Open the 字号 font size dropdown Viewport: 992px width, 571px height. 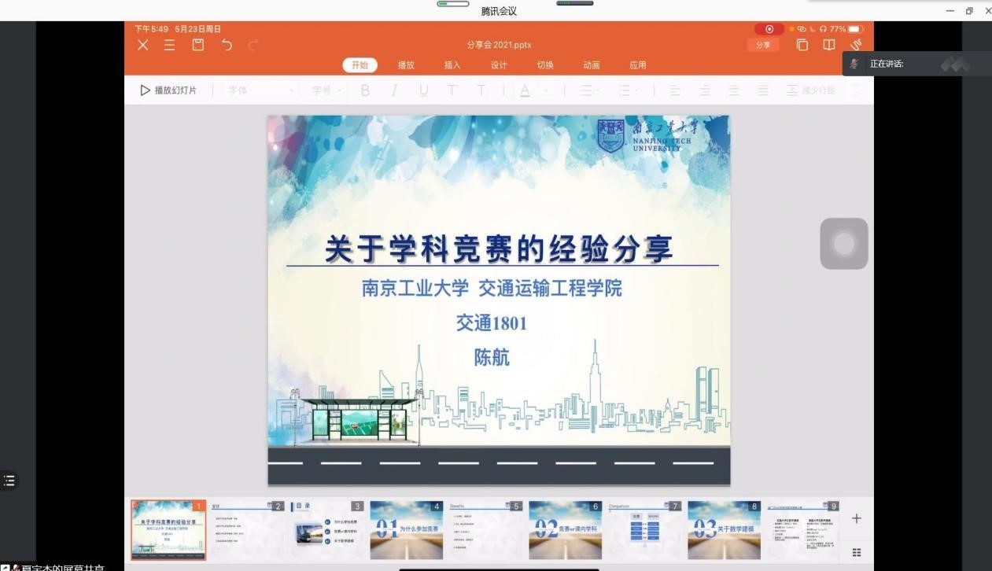(326, 90)
